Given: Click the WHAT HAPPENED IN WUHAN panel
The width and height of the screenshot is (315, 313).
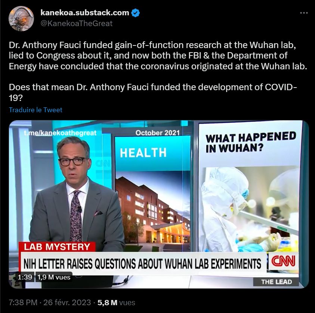Looking at the screenshot, I should tap(251, 187).
